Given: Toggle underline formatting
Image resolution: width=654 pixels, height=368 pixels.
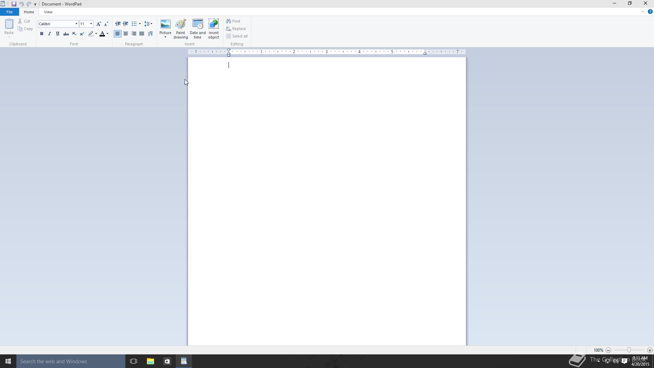Looking at the screenshot, I should (58, 34).
